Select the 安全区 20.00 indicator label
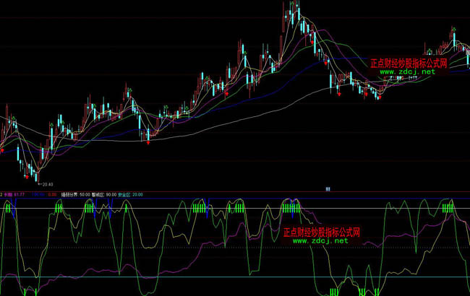This screenshot has width=470, height=296. click(130, 194)
